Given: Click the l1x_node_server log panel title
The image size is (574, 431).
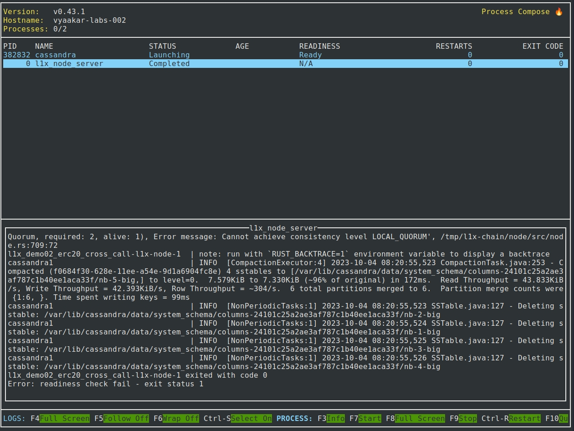Looking at the screenshot, I should point(283,228).
